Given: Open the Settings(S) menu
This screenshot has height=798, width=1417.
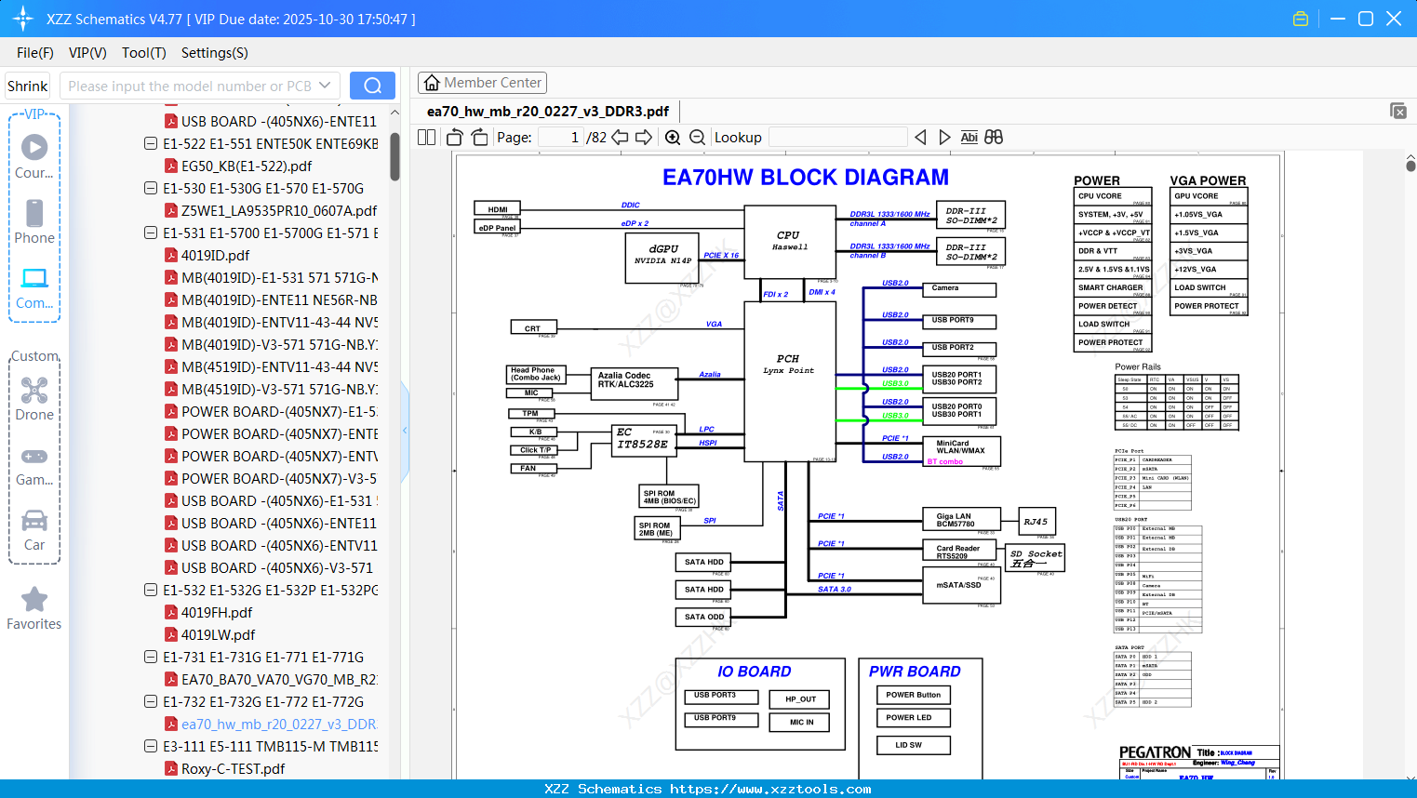Looking at the screenshot, I should coord(215,53).
